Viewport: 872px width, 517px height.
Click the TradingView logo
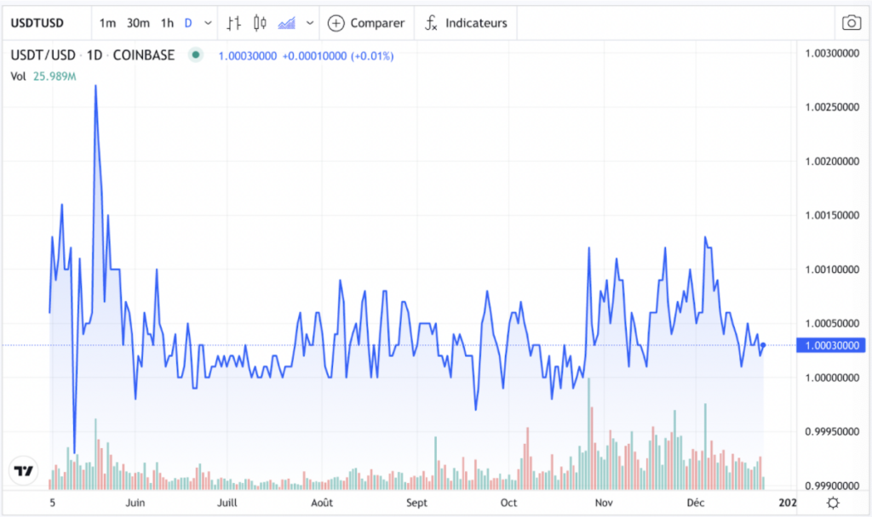[24, 470]
